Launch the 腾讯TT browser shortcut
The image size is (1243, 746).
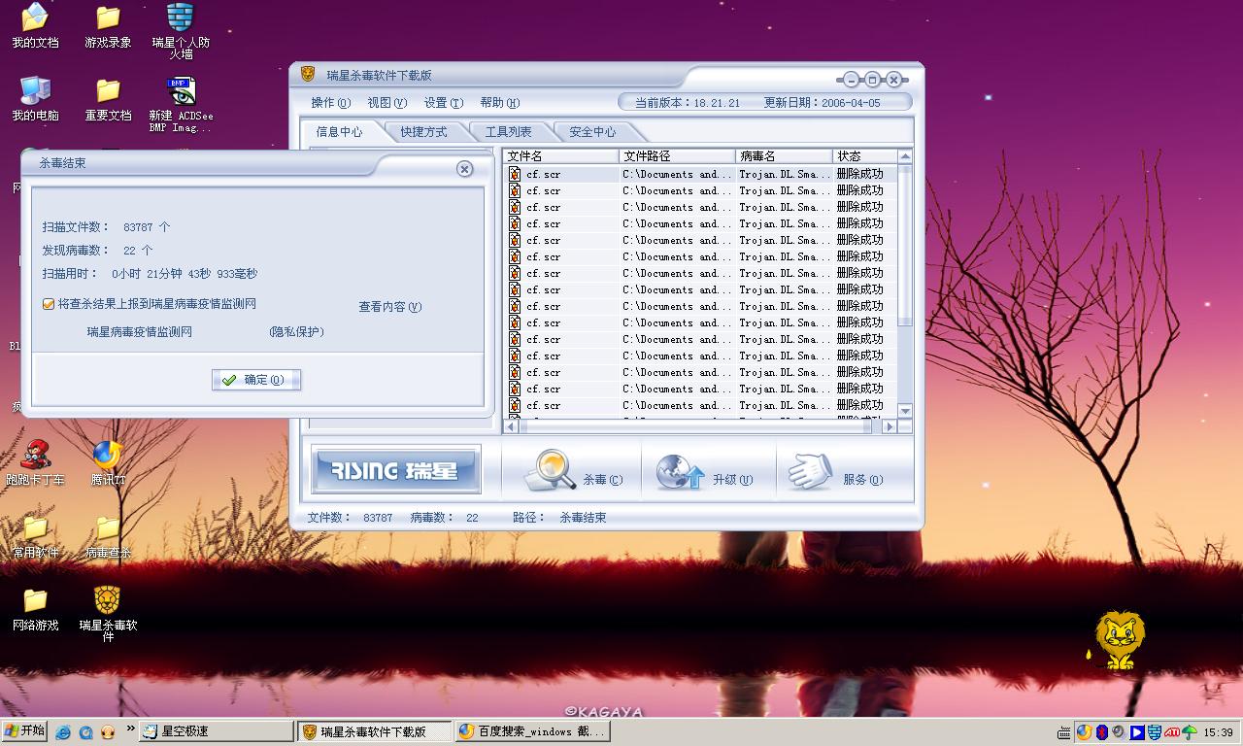point(108,462)
